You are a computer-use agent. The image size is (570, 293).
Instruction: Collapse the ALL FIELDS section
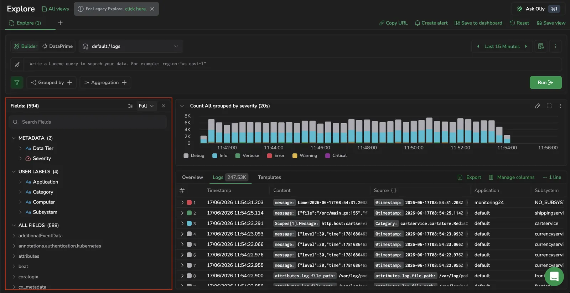(14, 225)
